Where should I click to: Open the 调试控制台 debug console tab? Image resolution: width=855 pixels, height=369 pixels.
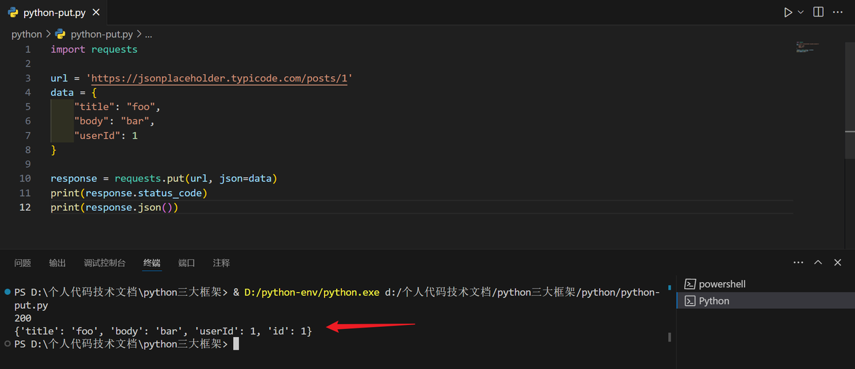tap(105, 263)
